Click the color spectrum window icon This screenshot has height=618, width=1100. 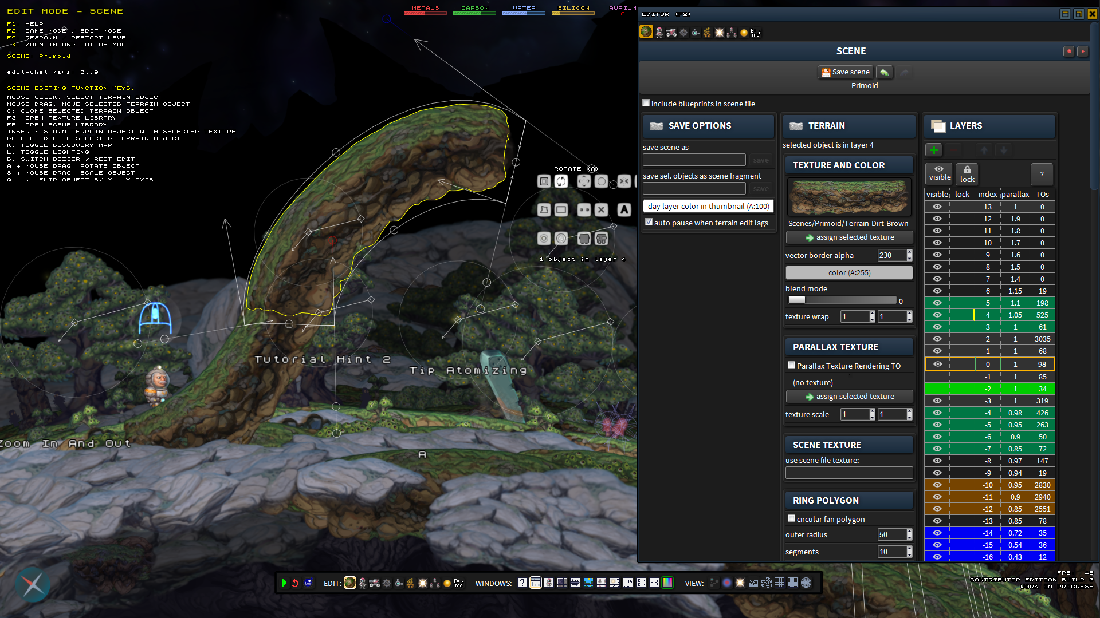(667, 583)
